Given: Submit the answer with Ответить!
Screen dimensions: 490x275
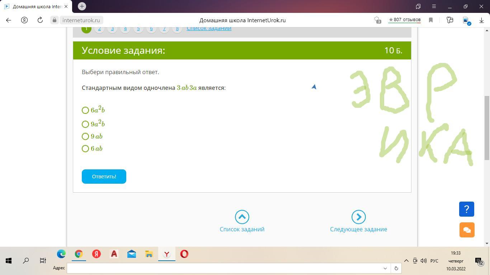Looking at the screenshot, I should pos(104,177).
